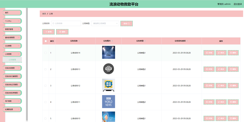Sort by 公告名称 column sort icon

tap(79, 41)
